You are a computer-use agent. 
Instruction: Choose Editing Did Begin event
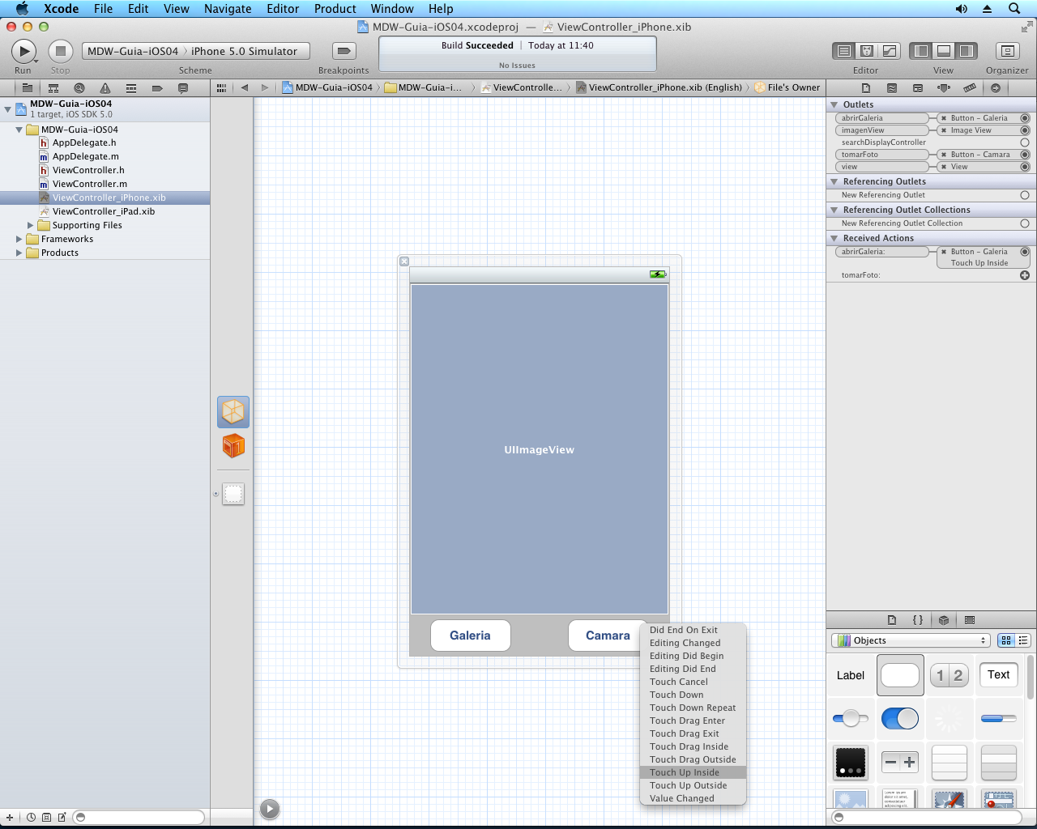click(x=693, y=656)
